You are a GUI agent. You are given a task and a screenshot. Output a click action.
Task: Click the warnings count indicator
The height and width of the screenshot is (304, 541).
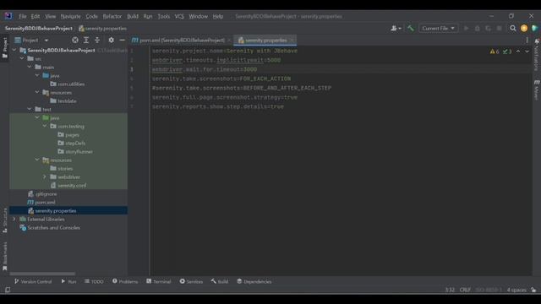[495, 52]
